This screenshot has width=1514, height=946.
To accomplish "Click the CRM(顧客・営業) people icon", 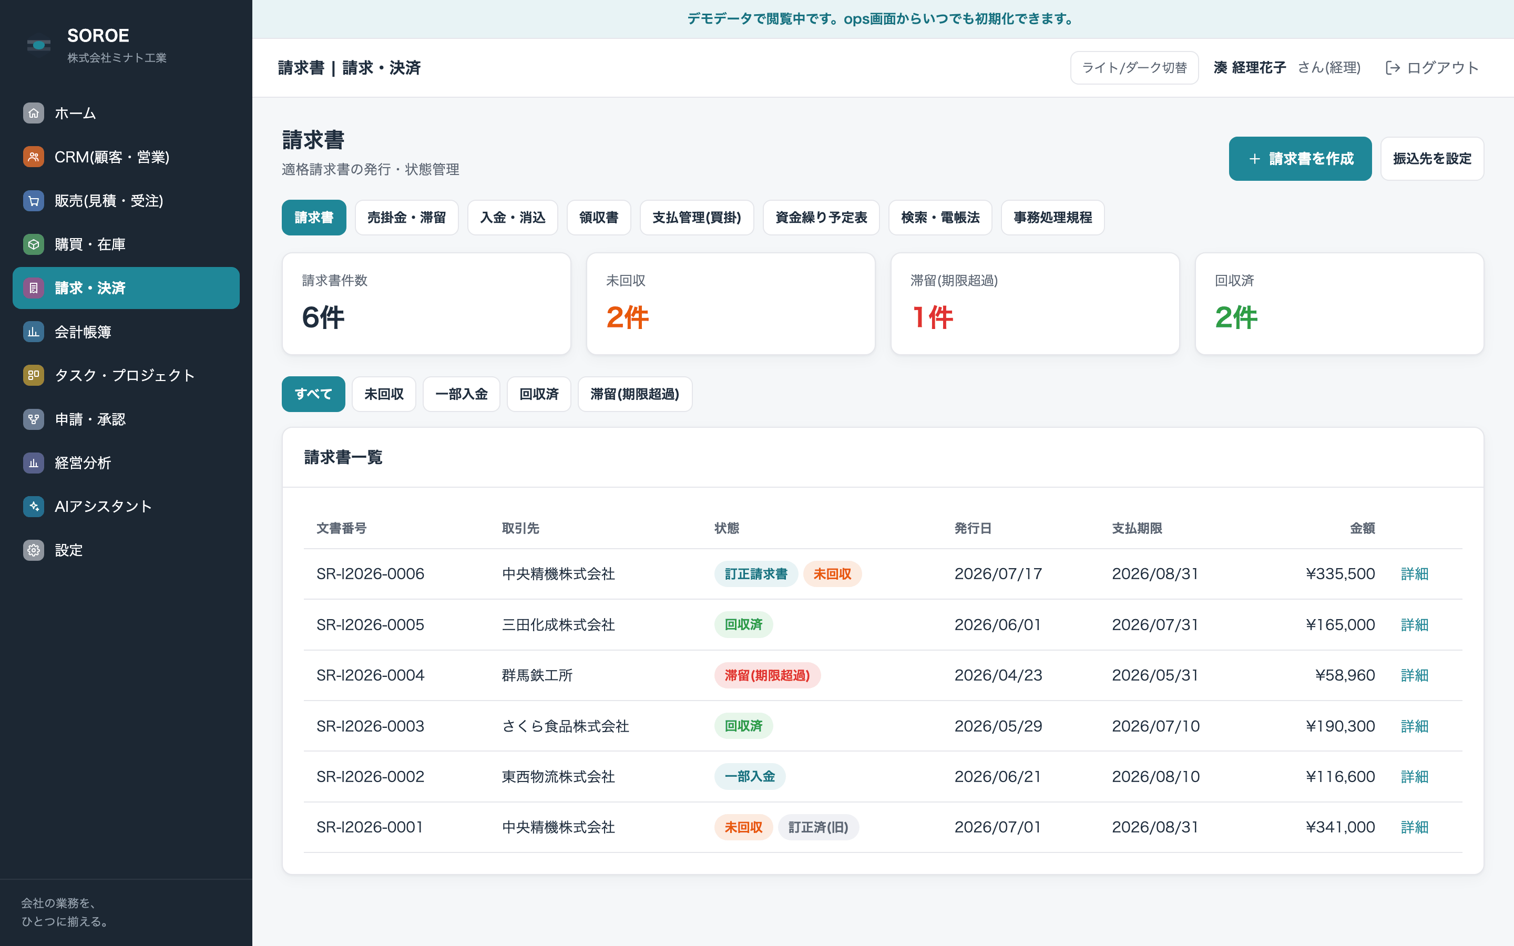I will coord(33,157).
